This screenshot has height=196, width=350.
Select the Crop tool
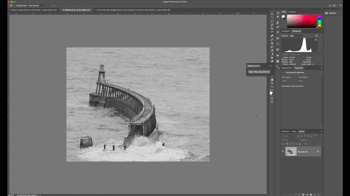tap(272, 28)
